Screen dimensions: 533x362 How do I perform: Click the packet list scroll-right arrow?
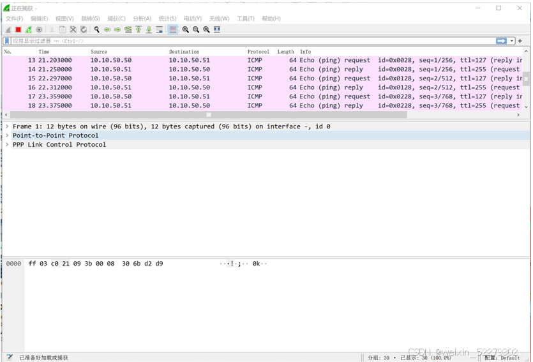tap(518, 115)
